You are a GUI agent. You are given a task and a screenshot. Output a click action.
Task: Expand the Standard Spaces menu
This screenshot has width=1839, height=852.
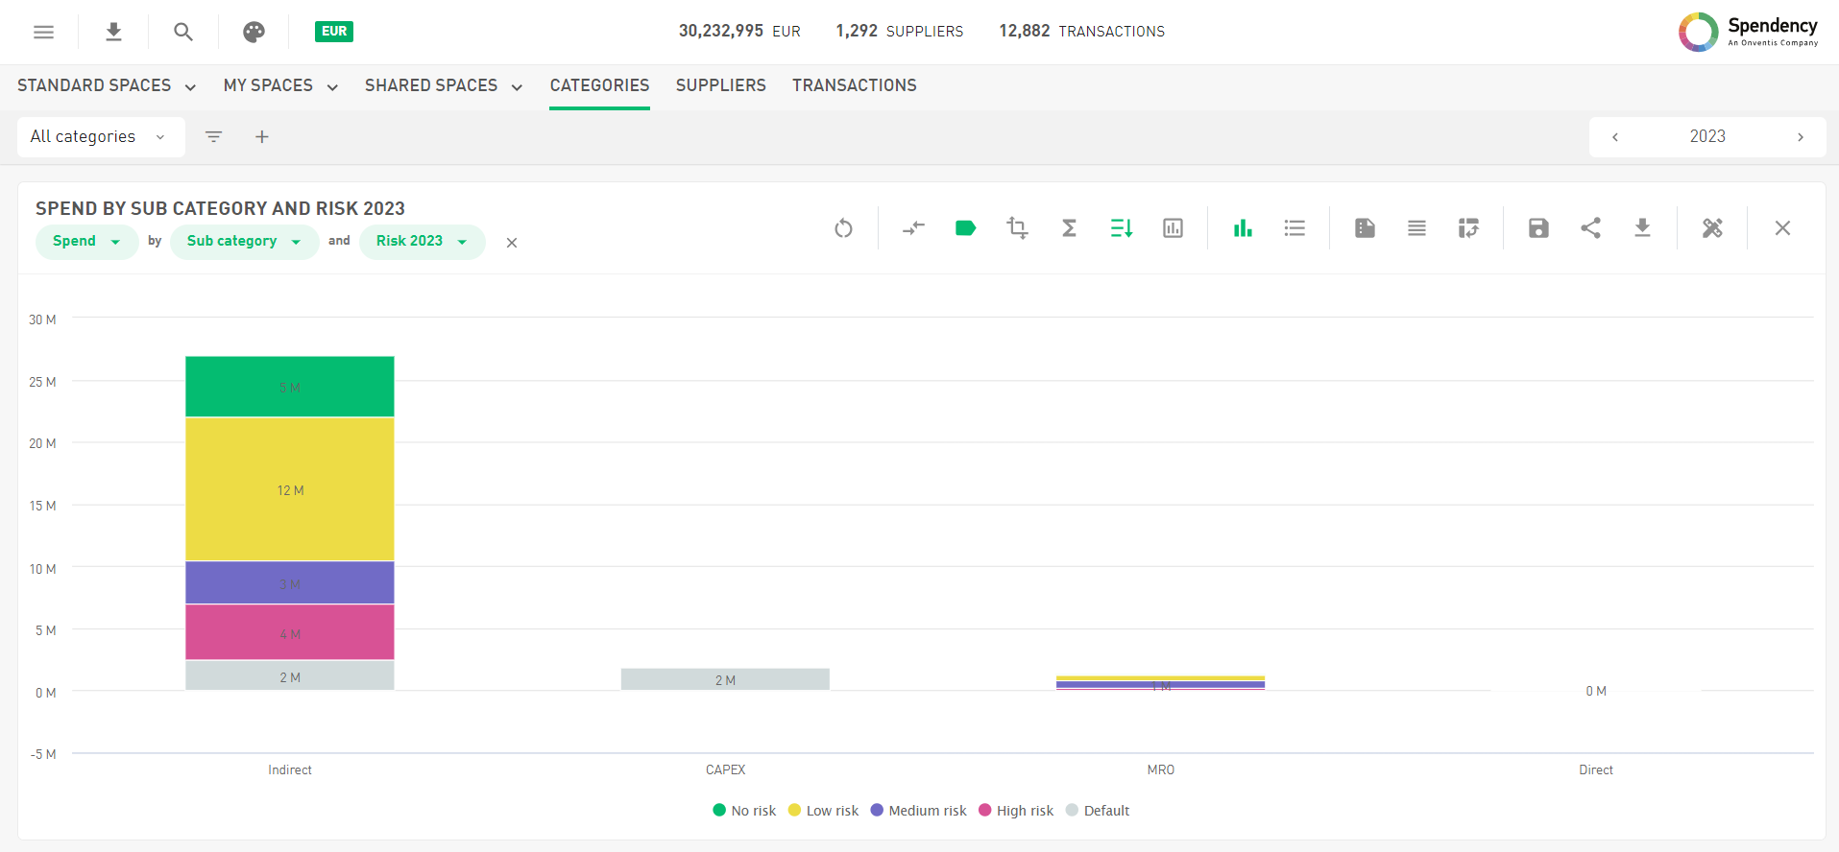coord(107,86)
